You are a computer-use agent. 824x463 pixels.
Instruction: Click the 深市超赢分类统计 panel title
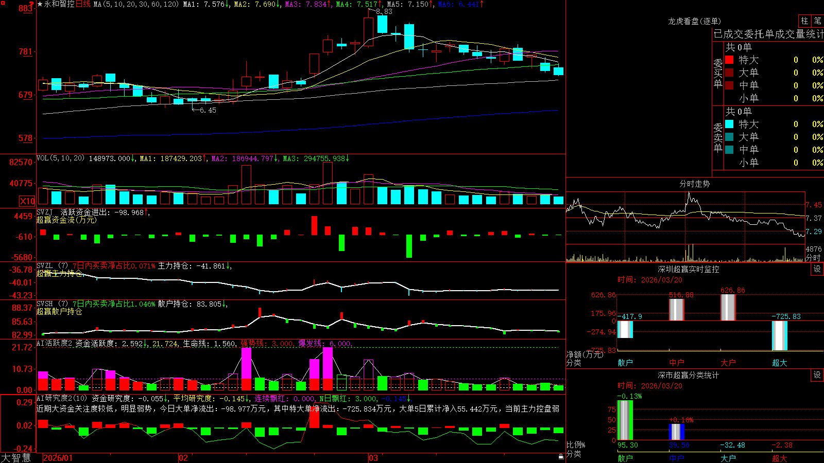[688, 375]
